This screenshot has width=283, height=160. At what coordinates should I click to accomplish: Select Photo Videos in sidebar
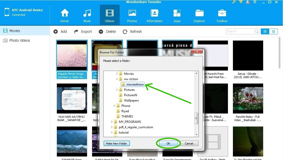pyautogui.click(x=19, y=40)
